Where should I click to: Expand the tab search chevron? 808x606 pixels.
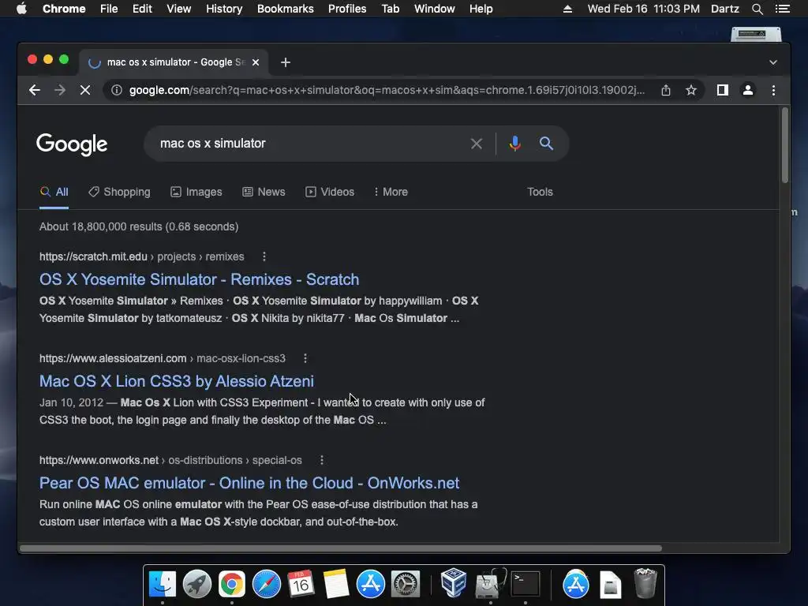tap(773, 62)
